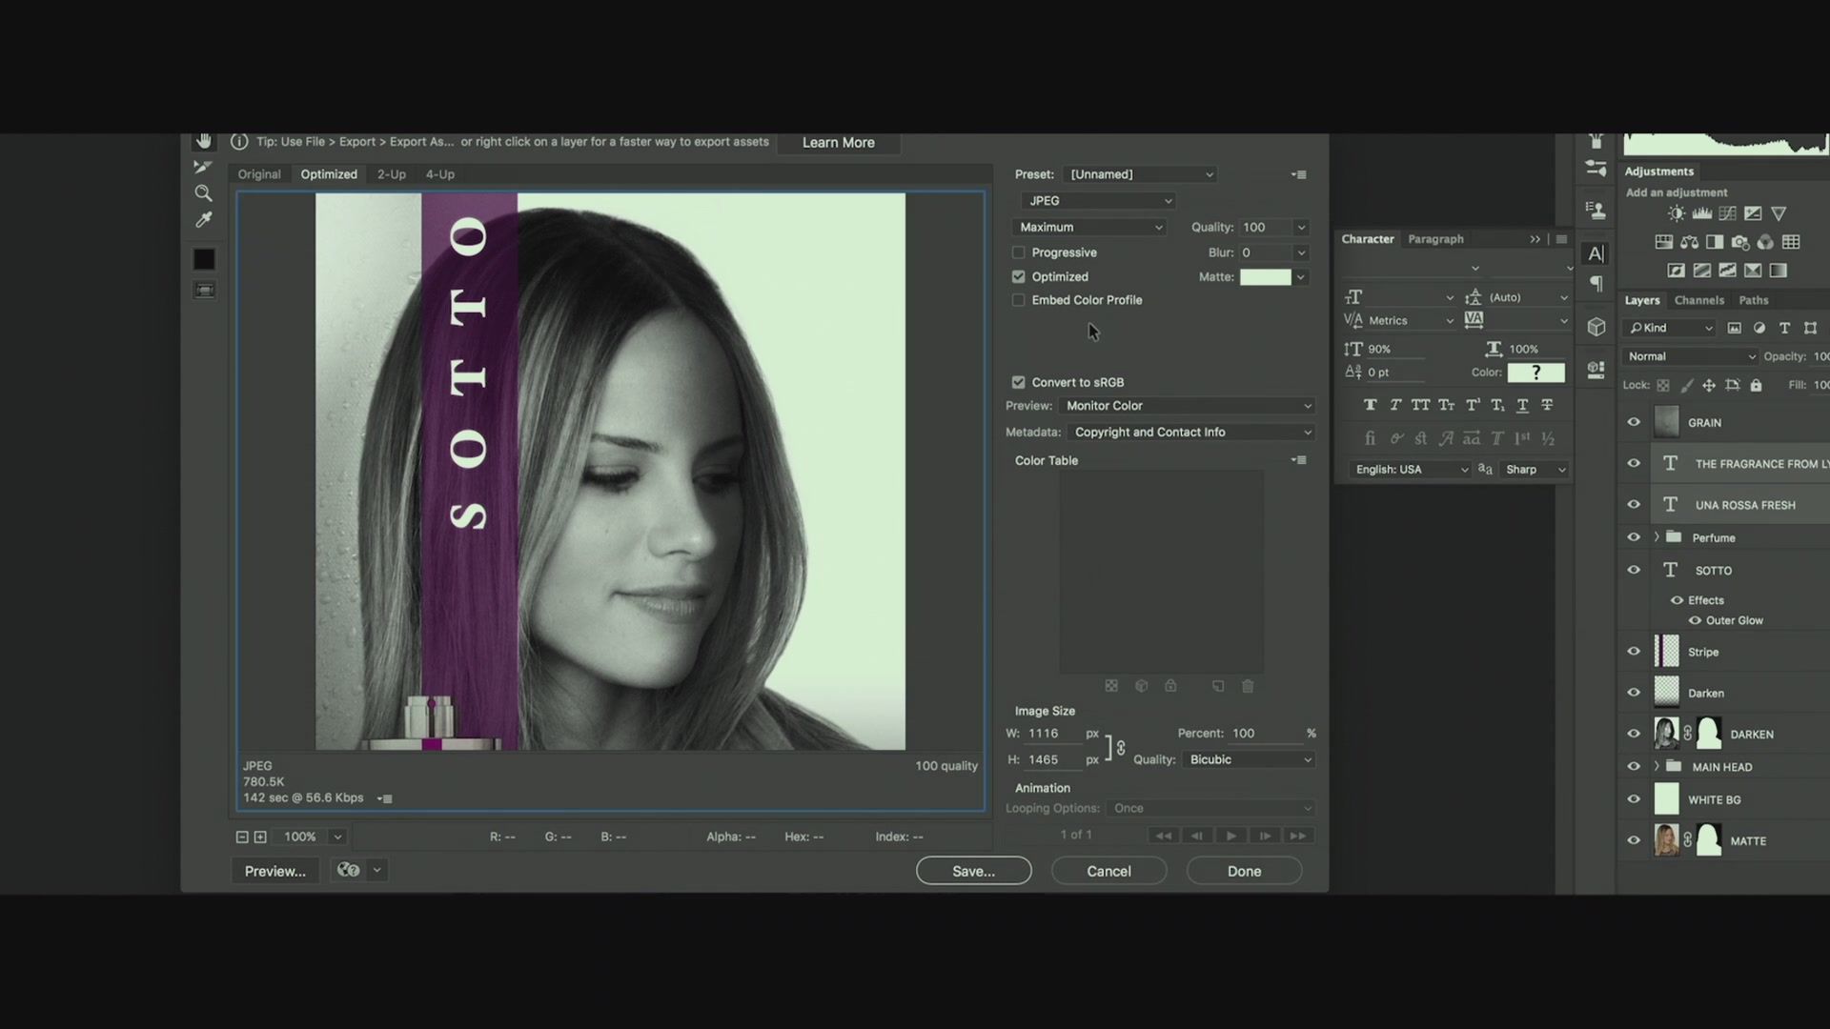Click the zoom in plus icon

(x=260, y=837)
